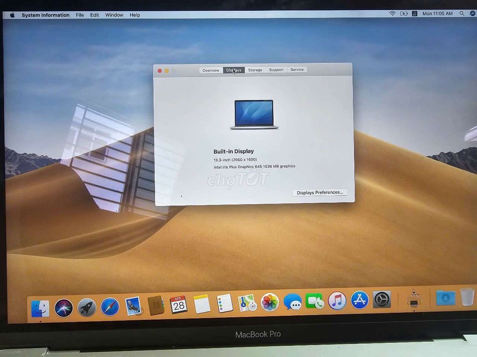Click the Siri icon in menu bar

tap(473, 13)
